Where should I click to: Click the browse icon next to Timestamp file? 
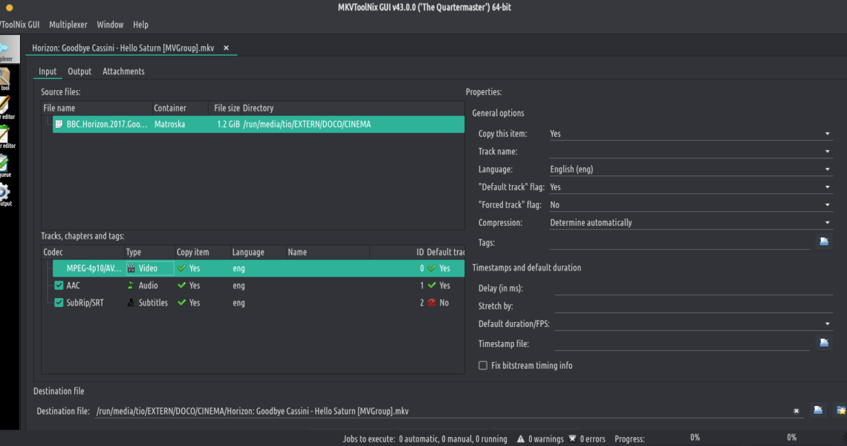(823, 343)
